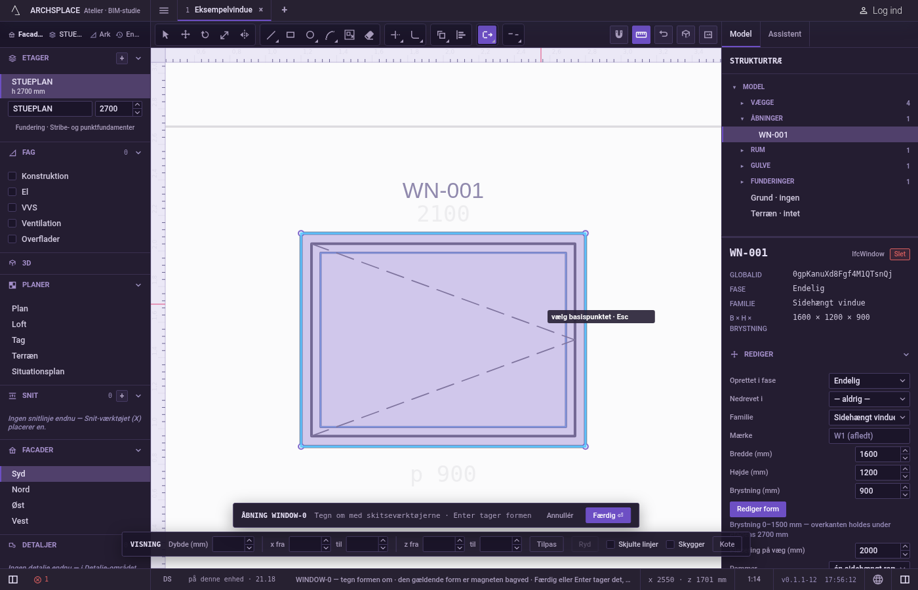Pick the rectangle sketch tool
Image resolution: width=918 pixels, height=590 pixels.
[x=290, y=35]
